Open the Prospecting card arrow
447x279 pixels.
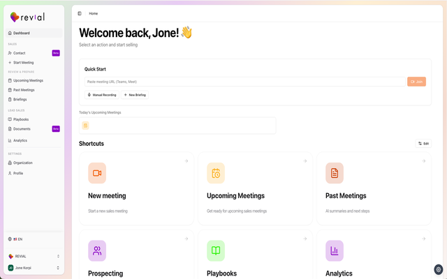186,239
